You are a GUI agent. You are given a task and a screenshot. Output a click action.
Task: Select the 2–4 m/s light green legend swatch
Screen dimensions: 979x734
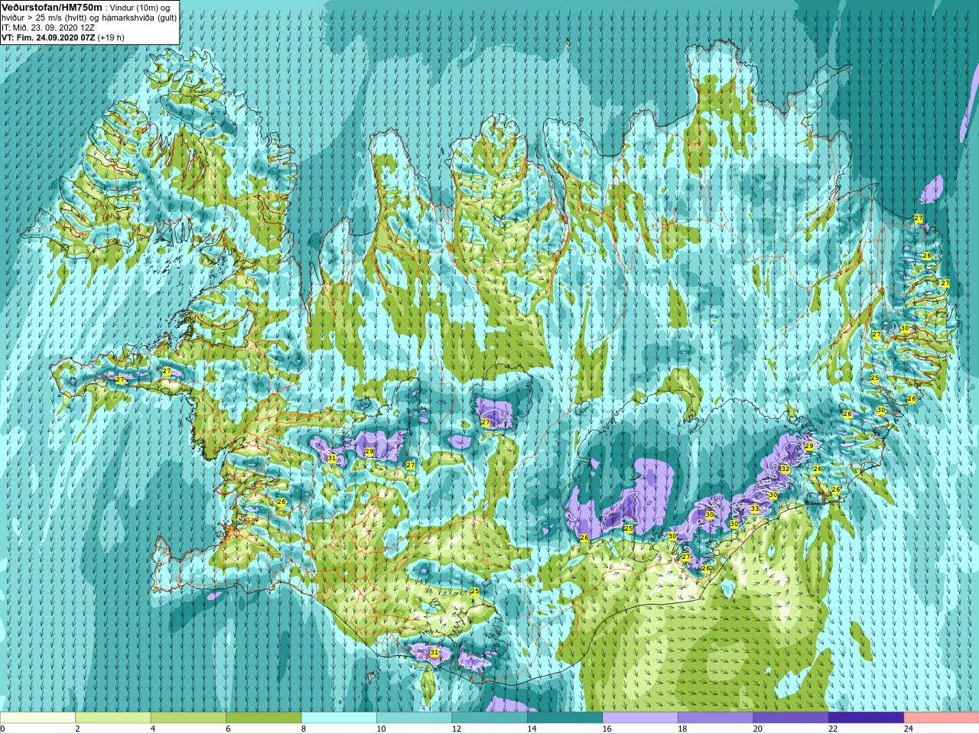[x=113, y=718]
